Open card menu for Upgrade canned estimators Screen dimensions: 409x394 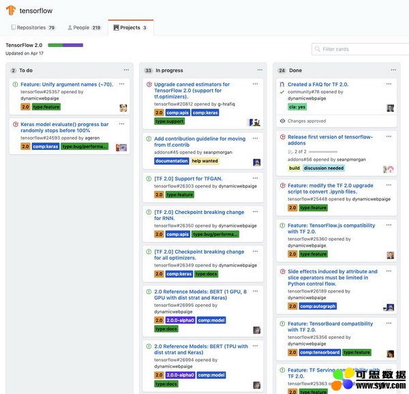(x=255, y=84)
